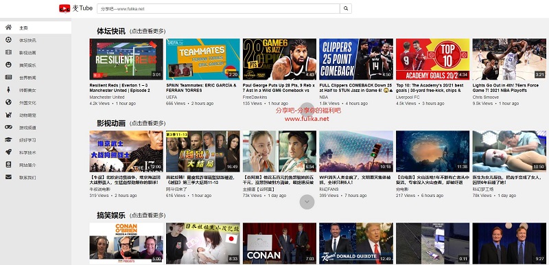Open Top 10 Academy Goals thumbnail
This screenshot has height=265, width=549.
(433, 59)
